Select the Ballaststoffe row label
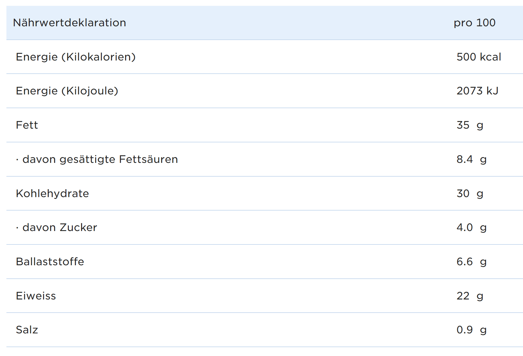The width and height of the screenshot is (523, 356). point(50,262)
